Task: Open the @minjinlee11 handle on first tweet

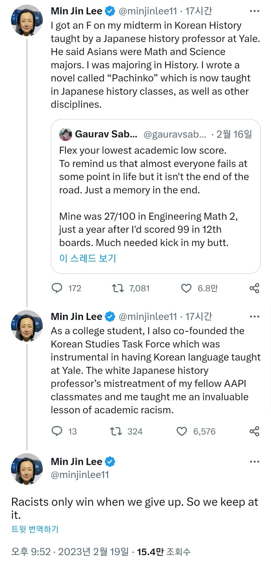Action: 148,11
